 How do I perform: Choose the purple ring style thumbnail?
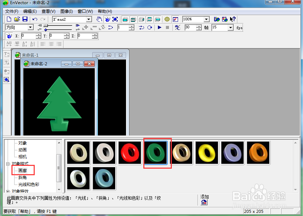(233, 153)
